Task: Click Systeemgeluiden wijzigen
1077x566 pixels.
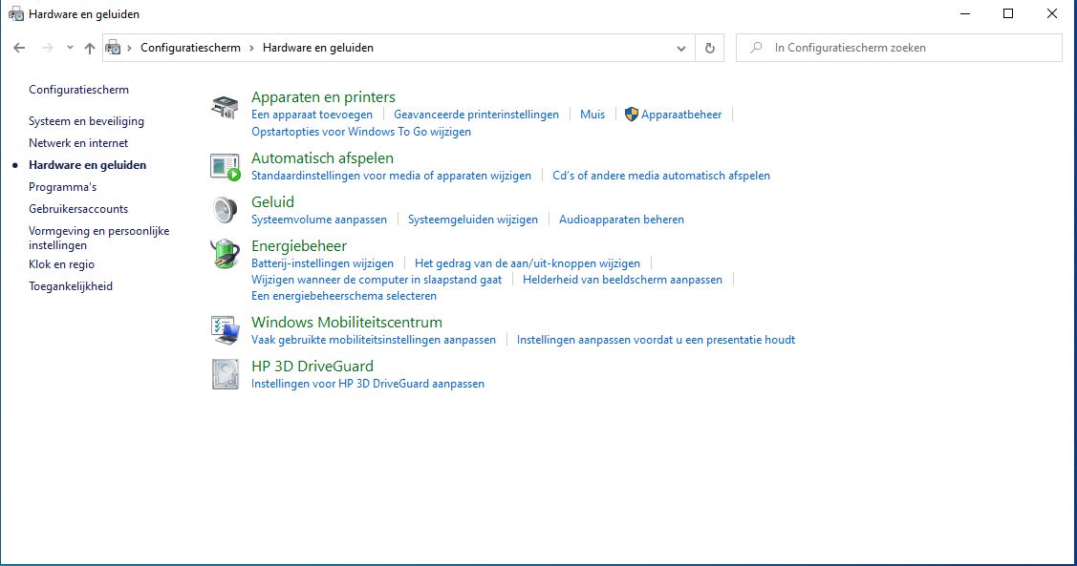Action: coord(472,220)
